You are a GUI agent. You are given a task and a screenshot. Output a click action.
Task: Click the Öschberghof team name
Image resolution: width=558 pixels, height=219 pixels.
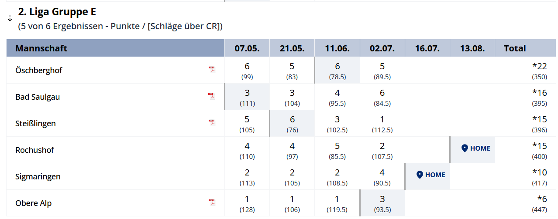[x=39, y=70]
